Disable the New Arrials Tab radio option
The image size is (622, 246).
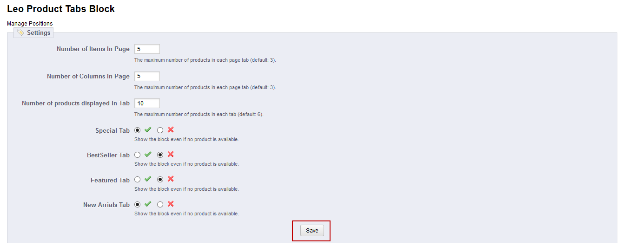[160, 204]
